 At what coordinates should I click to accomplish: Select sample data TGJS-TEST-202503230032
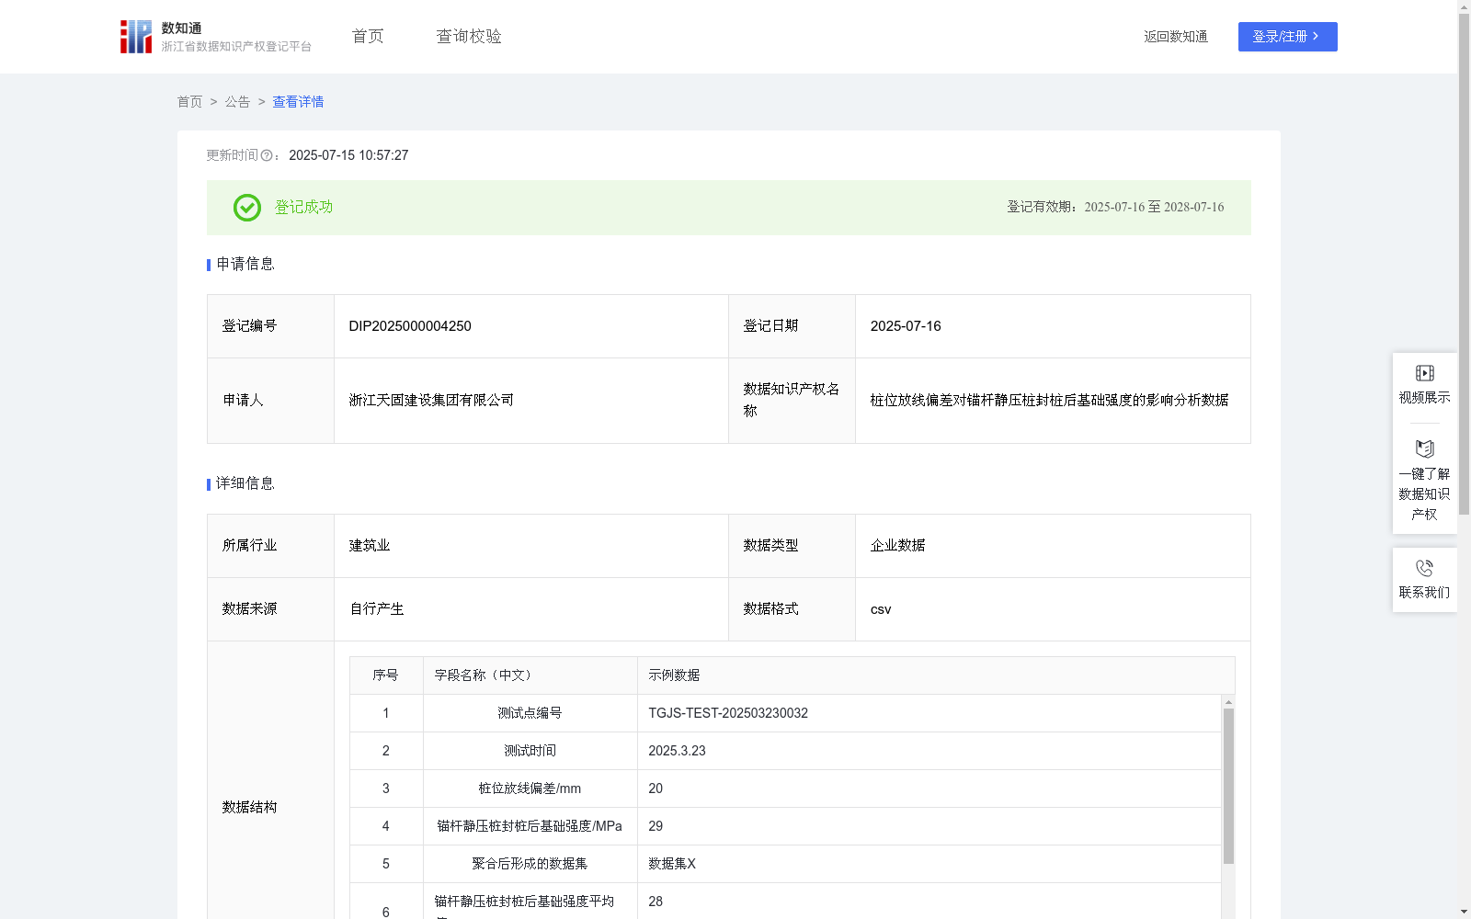click(x=728, y=713)
